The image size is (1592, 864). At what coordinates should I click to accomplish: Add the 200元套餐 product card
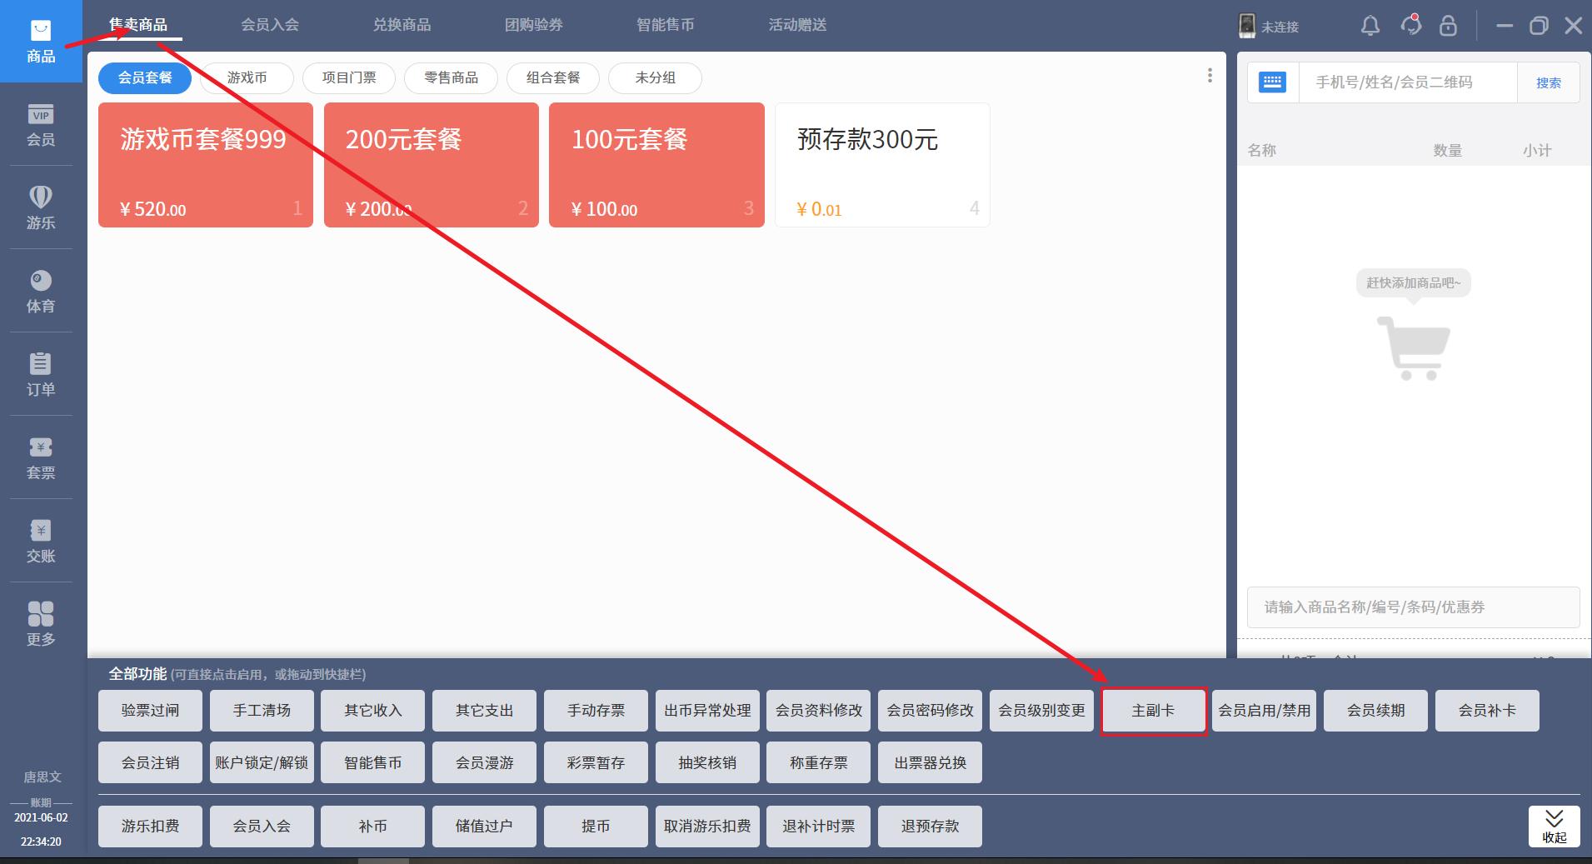[x=432, y=165]
